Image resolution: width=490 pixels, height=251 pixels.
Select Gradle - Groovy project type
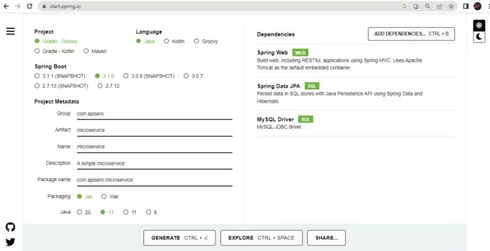click(x=56, y=41)
